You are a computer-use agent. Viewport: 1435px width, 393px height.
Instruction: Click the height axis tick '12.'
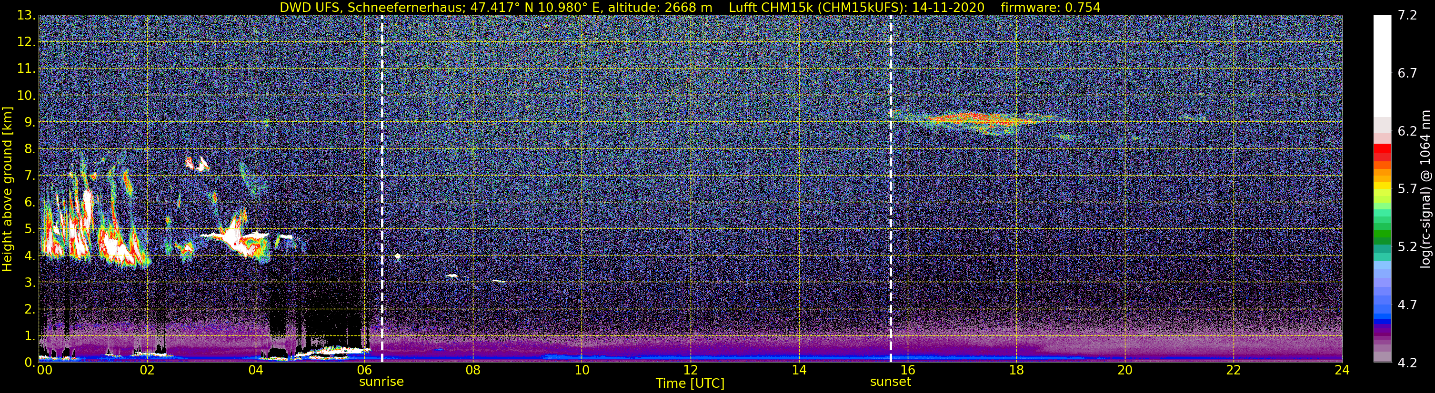(x=26, y=42)
